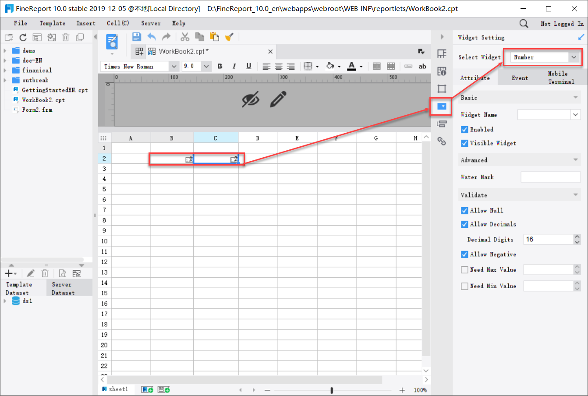The width and height of the screenshot is (588, 396).
Task: Activate the Format Painter brush icon
Action: click(x=229, y=37)
